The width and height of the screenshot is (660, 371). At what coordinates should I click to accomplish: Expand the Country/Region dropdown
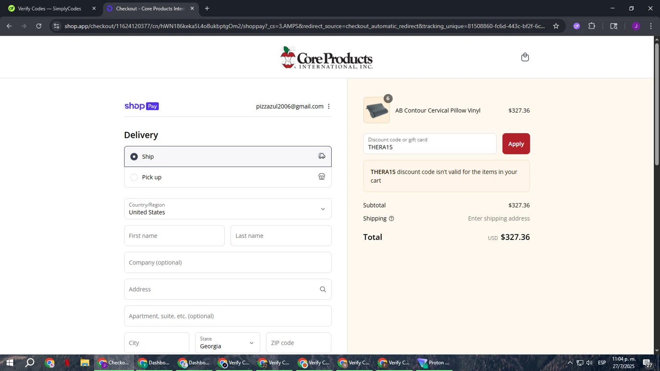pos(228,209)
